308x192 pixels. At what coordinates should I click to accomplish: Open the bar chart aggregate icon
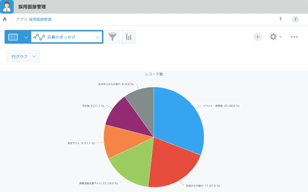(x=129, y=37)
